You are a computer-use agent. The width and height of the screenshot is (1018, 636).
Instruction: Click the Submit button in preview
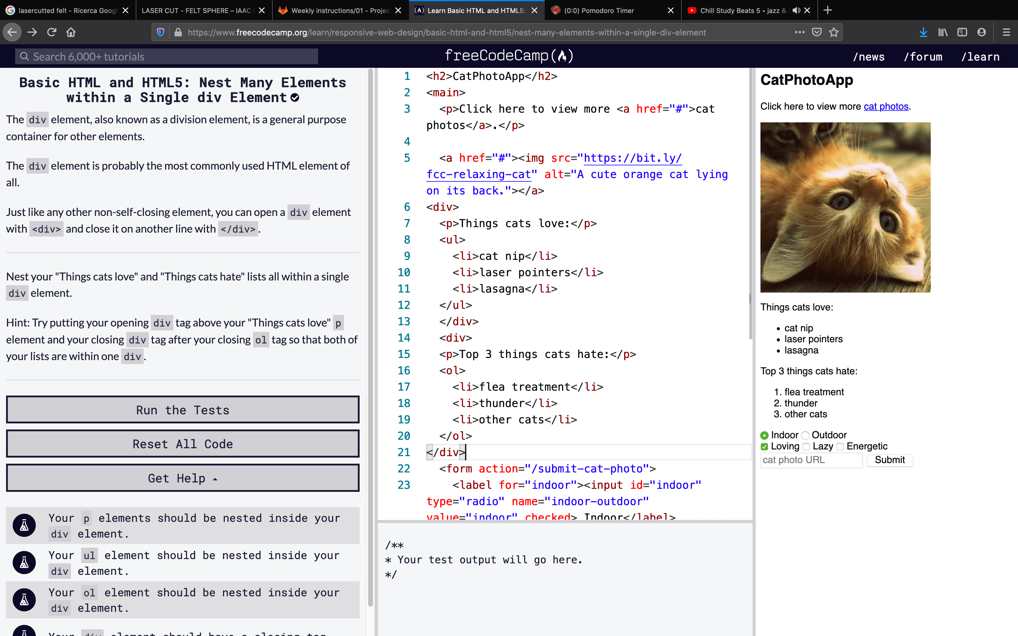[x=889, y=460]
